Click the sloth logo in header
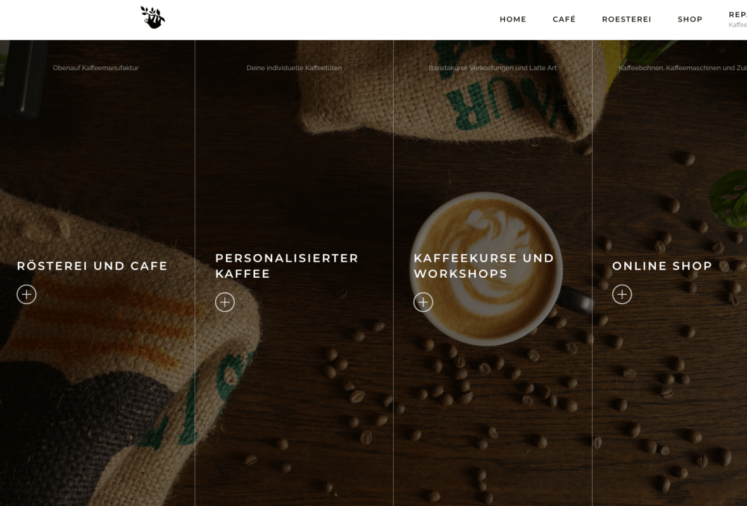 coord(153,18)
